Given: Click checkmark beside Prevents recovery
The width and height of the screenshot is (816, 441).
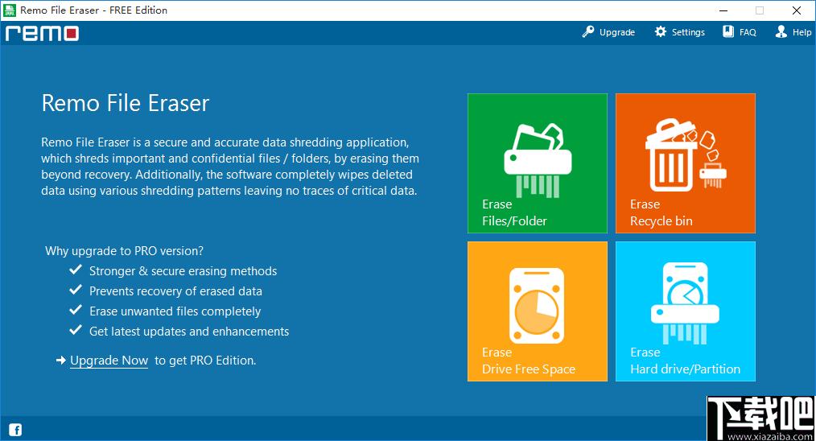Looking at the screenshot, I should 76,290.
